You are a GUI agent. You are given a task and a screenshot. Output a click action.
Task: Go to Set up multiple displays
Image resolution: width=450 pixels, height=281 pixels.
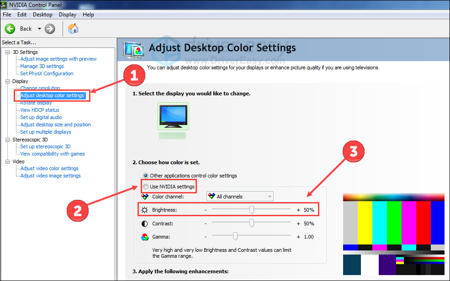[46, 132]
